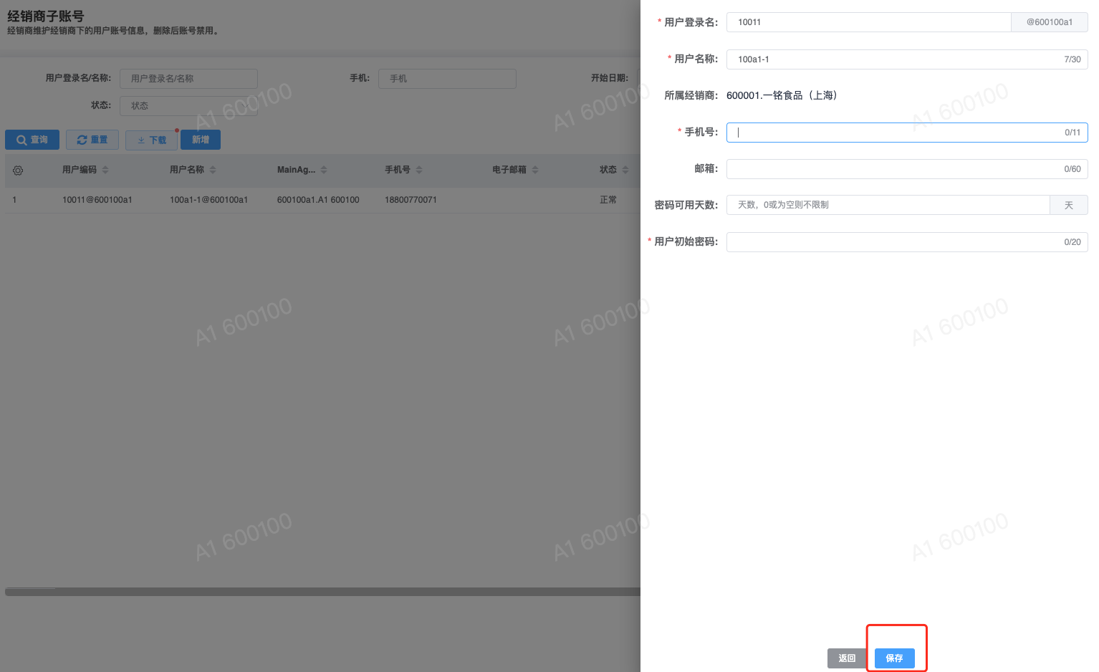This screenshot has width=1099, height=672.
Task: Focus the 邮箱 email input field
Action: [907, 169]
